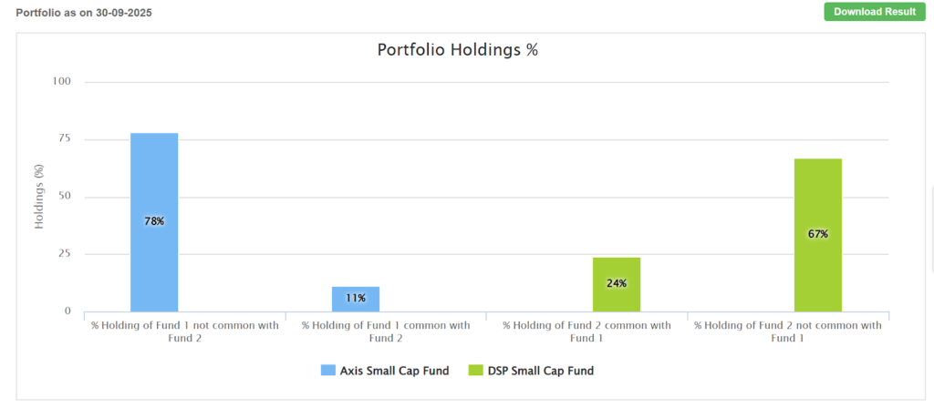The image size is (934, 408).
Task: Click the 100 y-axis tick label
Action: (x=61, y=82)
